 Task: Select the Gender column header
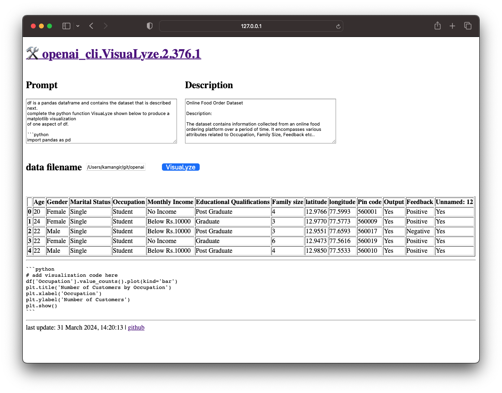click(x=57, y=202)
